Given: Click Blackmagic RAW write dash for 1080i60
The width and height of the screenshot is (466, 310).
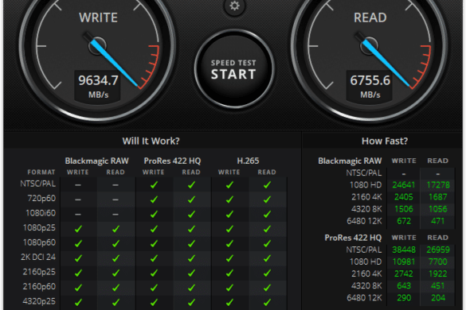Looking at the screenshot, I should click(78, 215).
